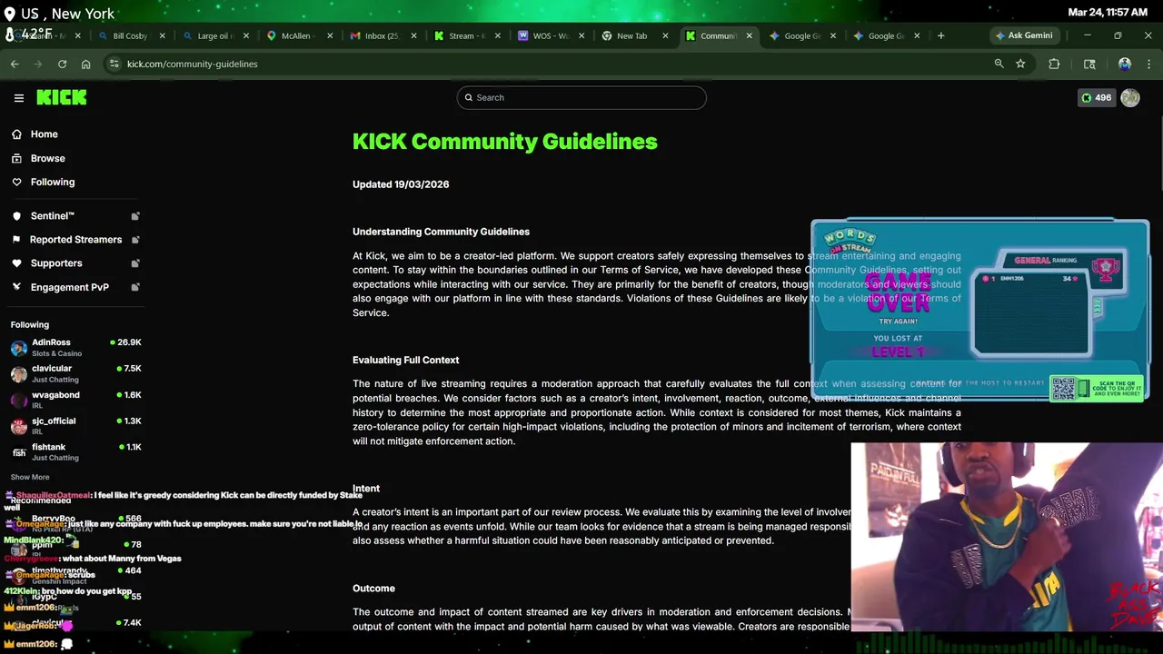Open the hamburger sidebar menu
Viewport: 1163px width, 654px height.
18,97
